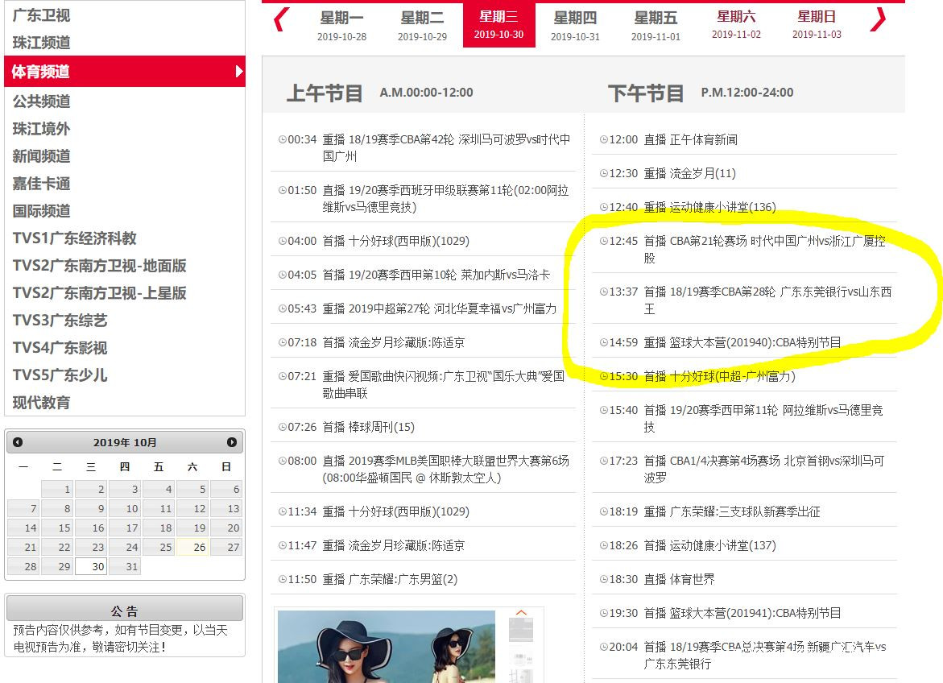Open 新闻频道 channel

[x=42, y=156]
